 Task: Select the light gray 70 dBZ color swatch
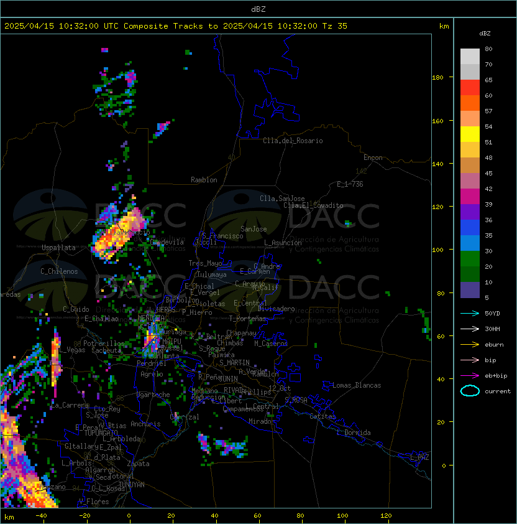[470, 57]
